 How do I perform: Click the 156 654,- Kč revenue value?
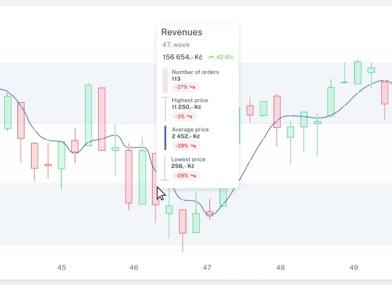pos(183,57)
